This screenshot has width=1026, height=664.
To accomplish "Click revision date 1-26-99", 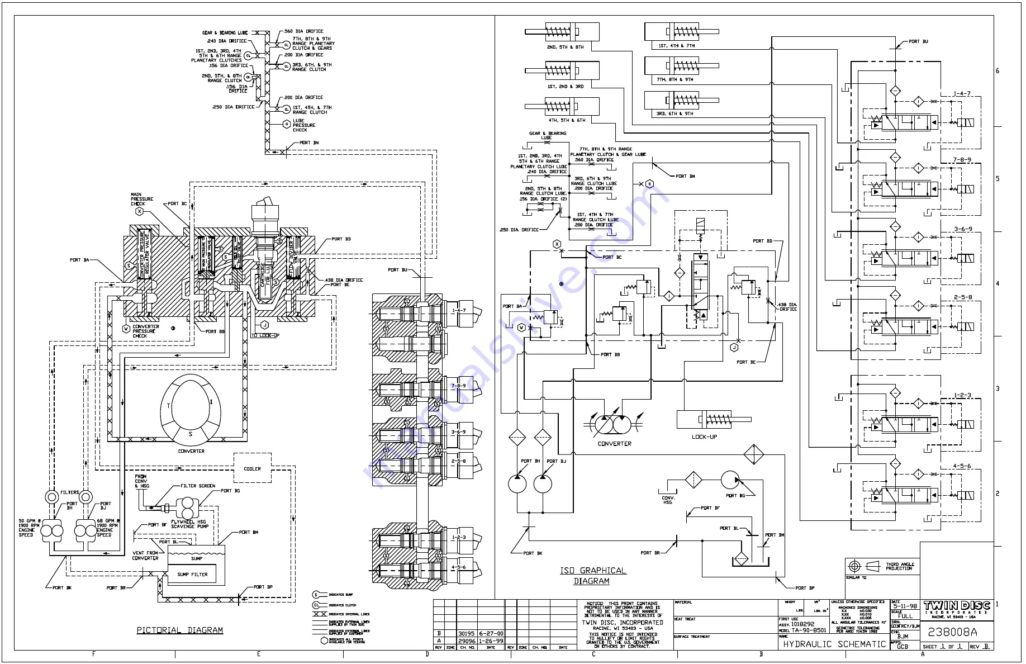I will (x=491, y=641).
